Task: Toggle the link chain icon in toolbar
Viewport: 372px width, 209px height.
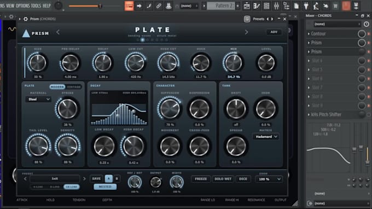Action: (x=159, y=5)
